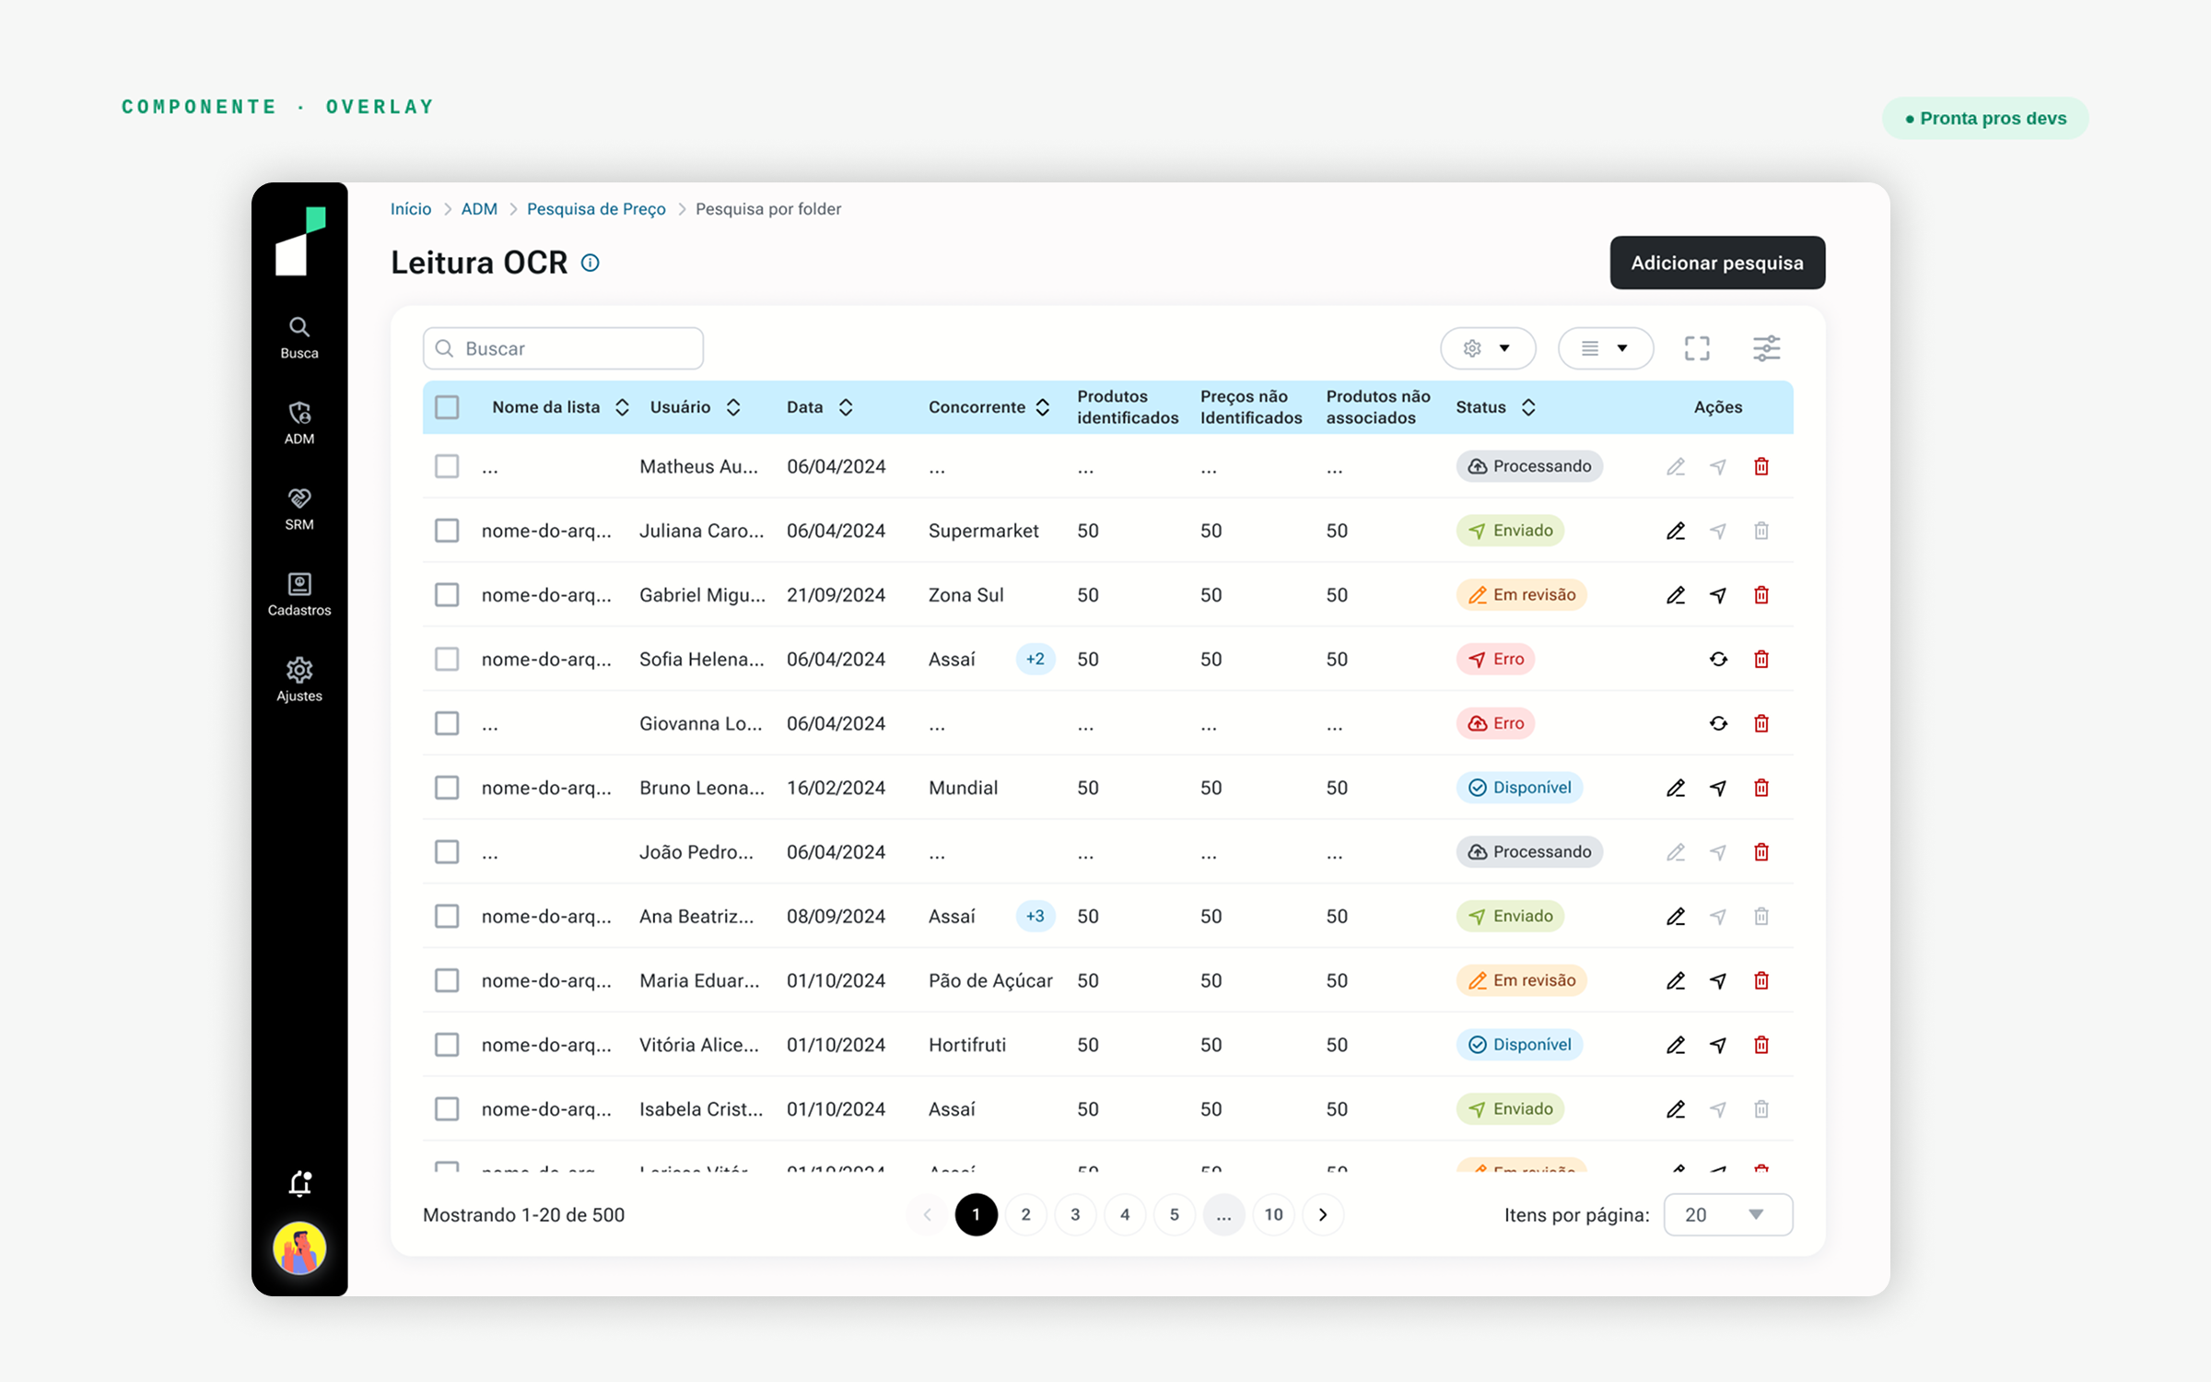2211x1382 pixels.
Task: Click the notifications bell icon
Action: click(x=300, y=1183)
